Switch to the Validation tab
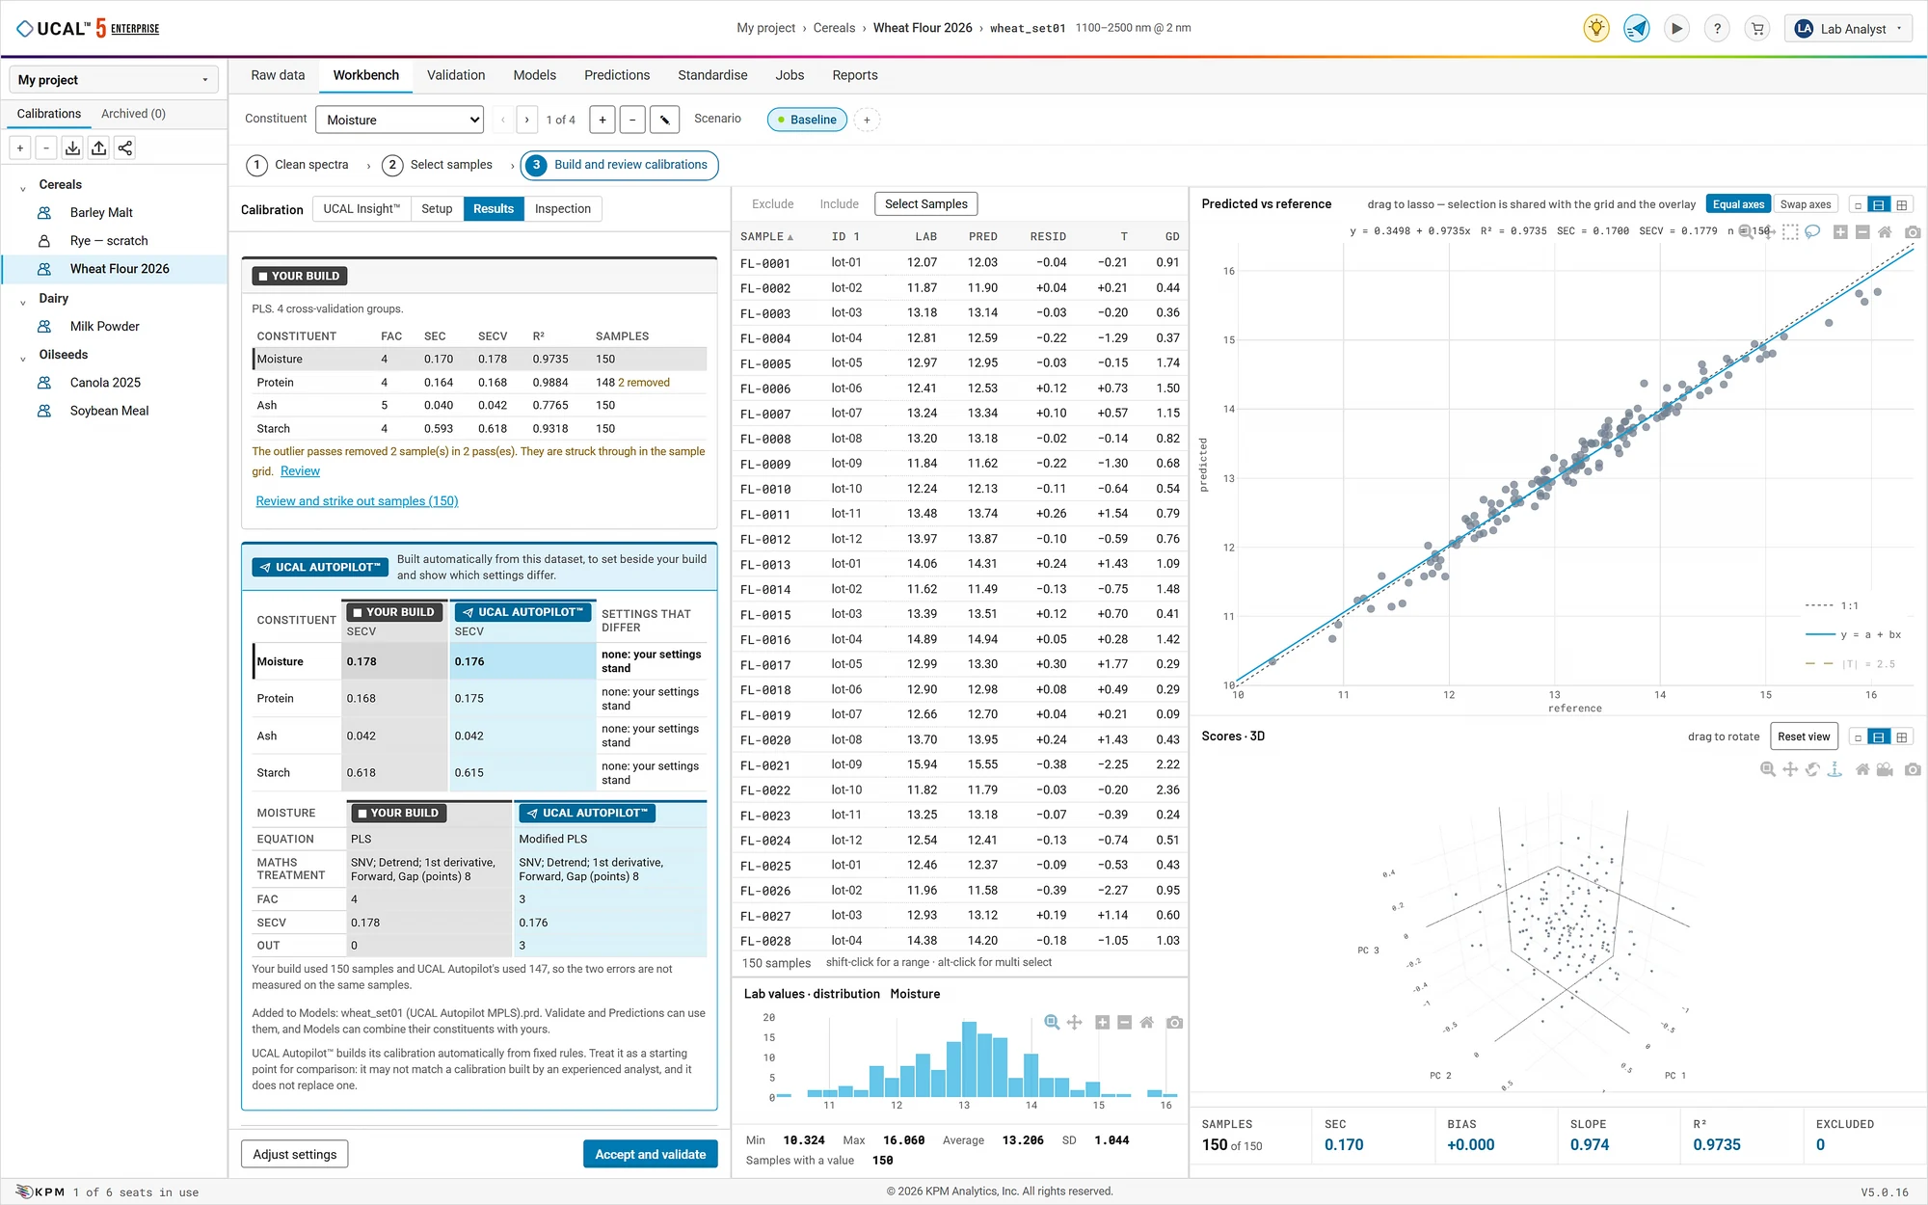The width and height of the screenshot is (1928, 1205). pyautogui.click(x=456, y=75)
